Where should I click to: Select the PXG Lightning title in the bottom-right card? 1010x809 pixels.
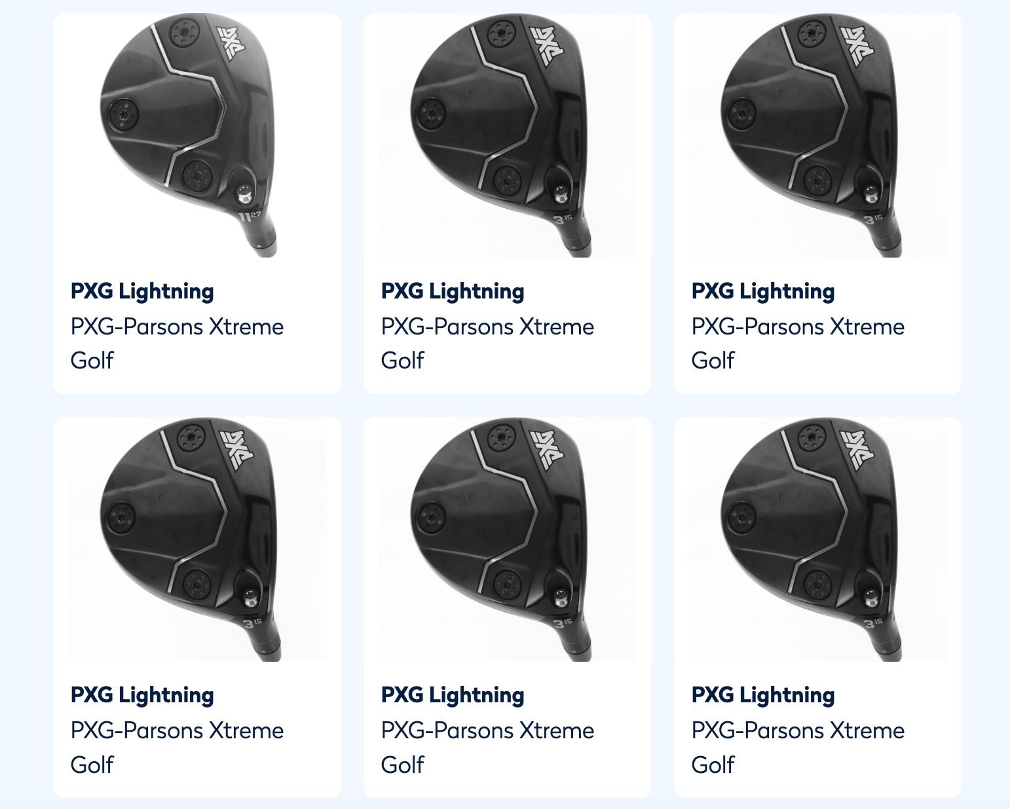pos(763,695)
